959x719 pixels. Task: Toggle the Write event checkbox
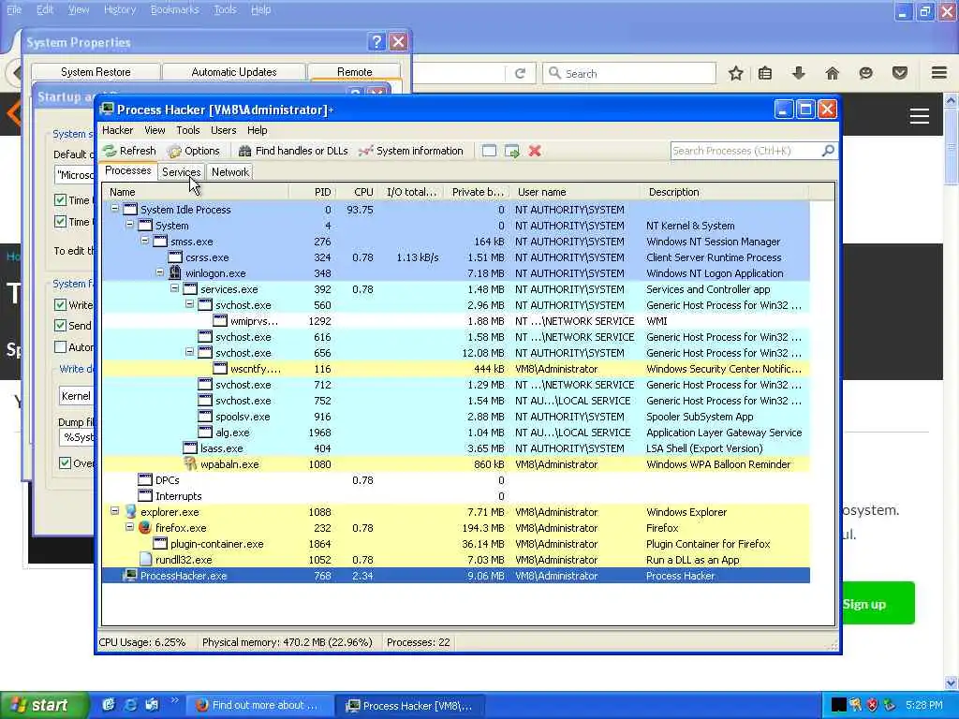click(60, 304)
